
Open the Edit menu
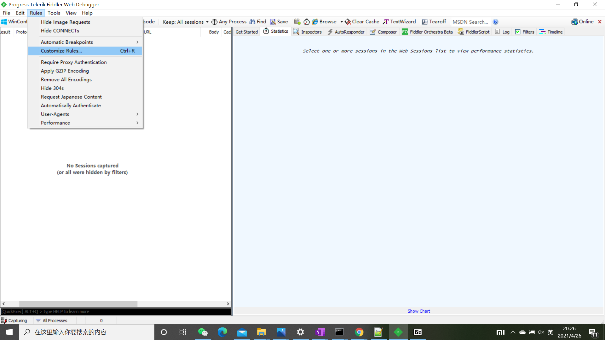point(20,13)
